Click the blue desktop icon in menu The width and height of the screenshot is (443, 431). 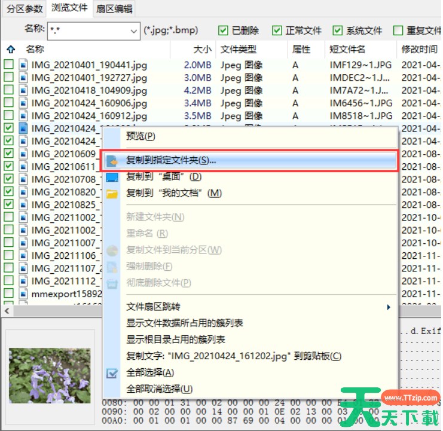[x=112, y=177]
